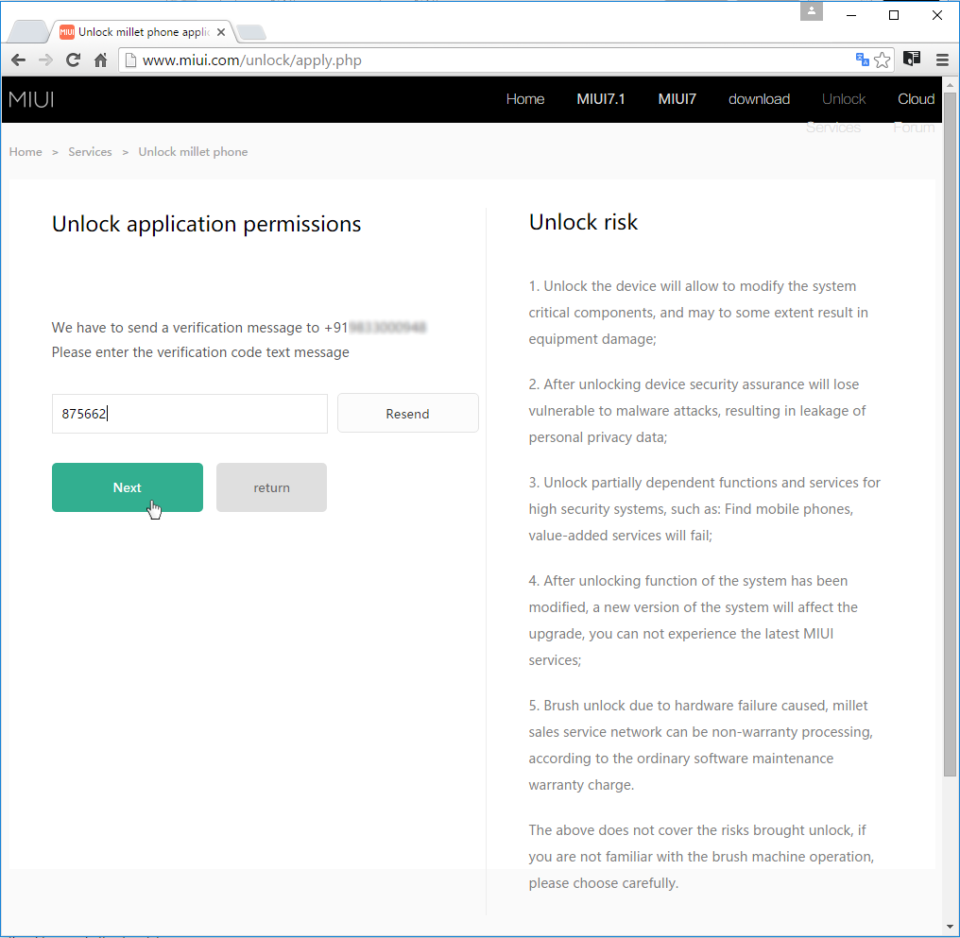Minimize the browser window
Viewport: 960px width, 938px height.
(851, 15)
